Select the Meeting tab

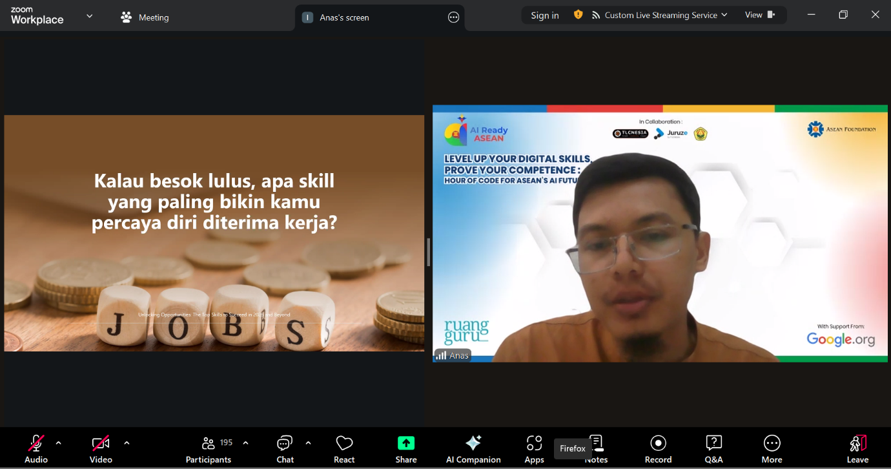click(x=145, y=17)
